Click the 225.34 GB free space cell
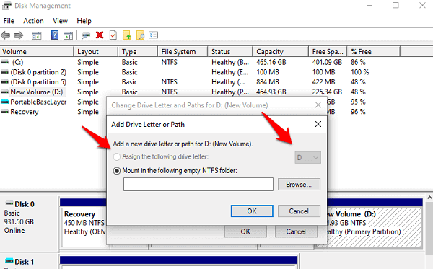 327,92
